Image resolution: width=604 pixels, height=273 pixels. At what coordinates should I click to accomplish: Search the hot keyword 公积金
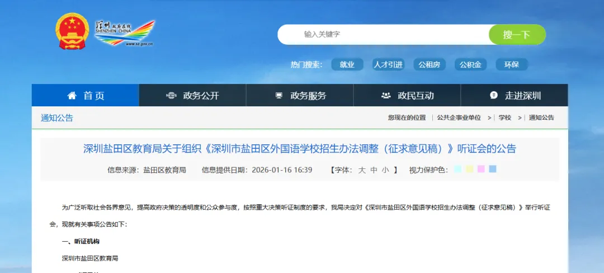coord(471,65)
